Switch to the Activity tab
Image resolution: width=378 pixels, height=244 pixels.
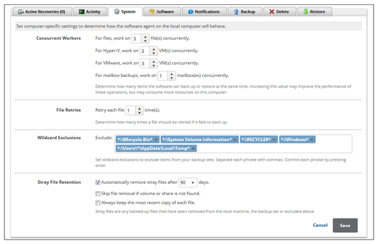[90, 12]
